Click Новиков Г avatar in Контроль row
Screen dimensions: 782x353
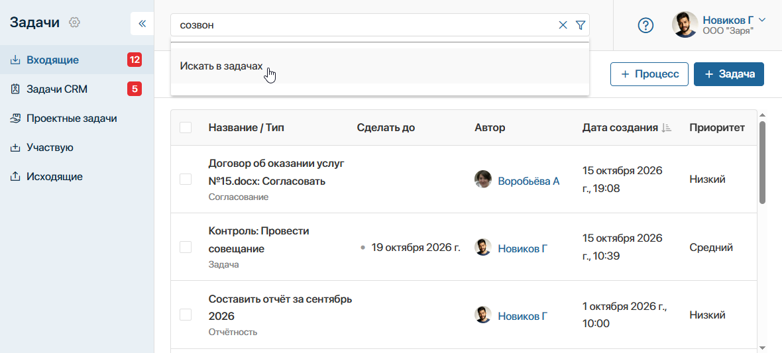pyautogui.click(x=482, y=247)
